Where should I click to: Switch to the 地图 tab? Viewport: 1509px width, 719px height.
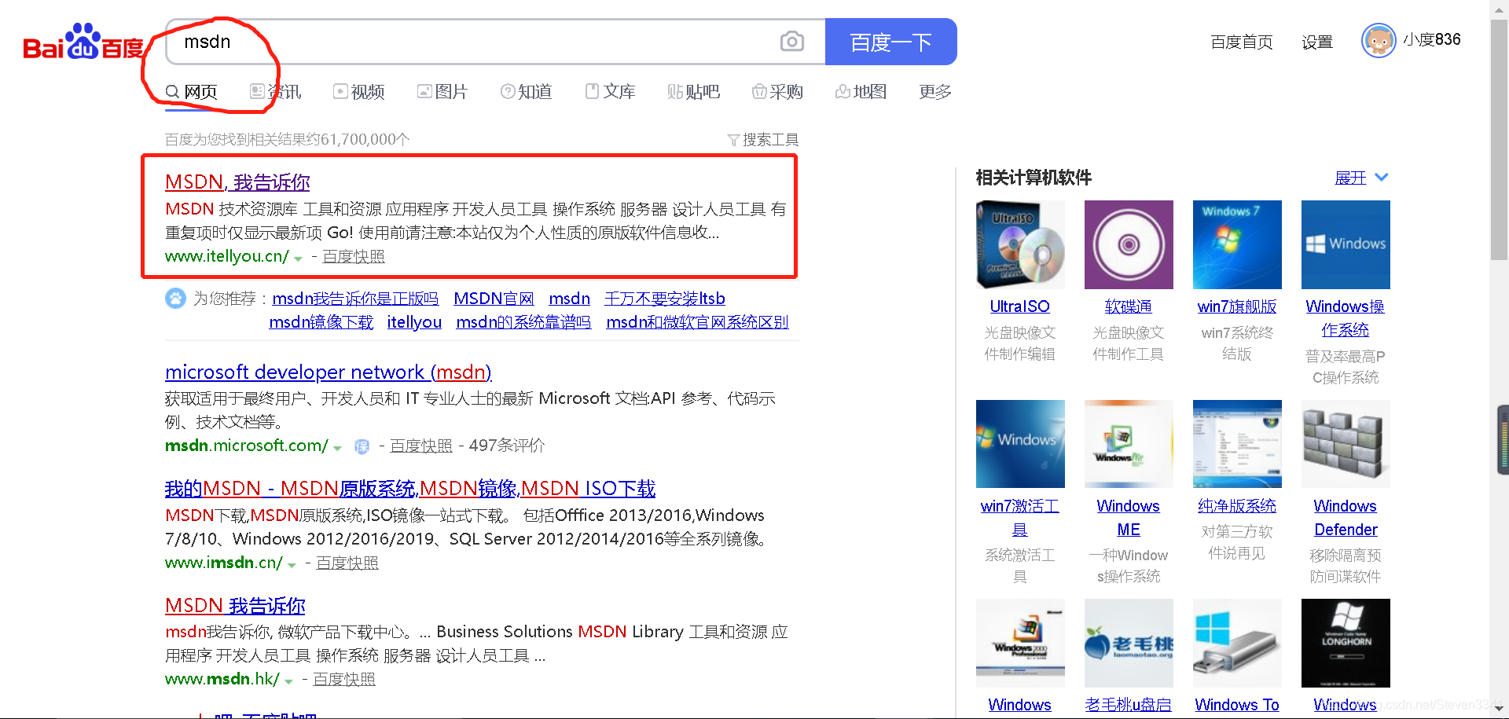[x=861, y=92]
